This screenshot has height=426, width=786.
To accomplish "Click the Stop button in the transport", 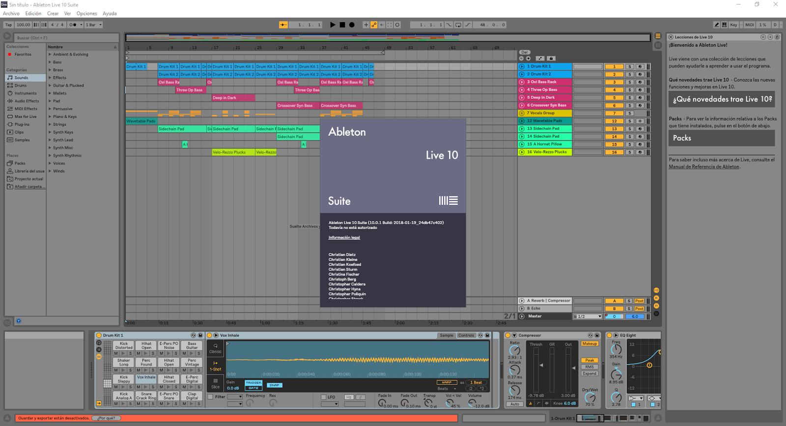I will pos(342,25).
